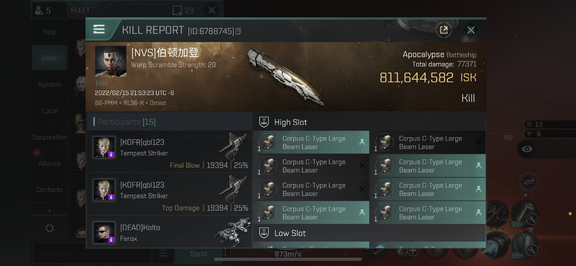This screenshot has width=576, height=266.
Task: Select the first Corpus C-Type Beam Laser
Action: pos(311,142)
